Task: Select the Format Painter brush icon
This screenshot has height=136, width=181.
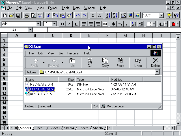Action: coord(69,15)
